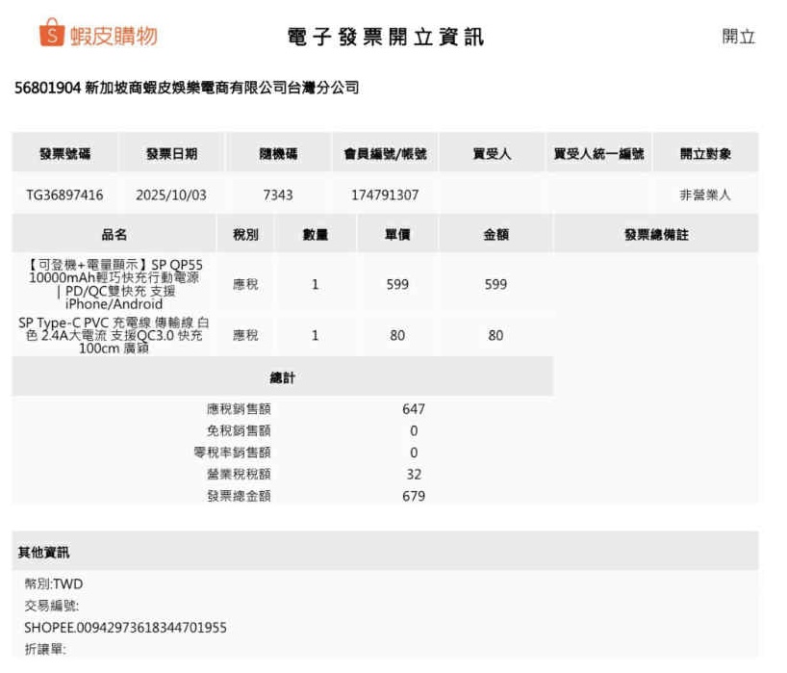Click the SP Type-C PVC charging cable item

(114, 335)
